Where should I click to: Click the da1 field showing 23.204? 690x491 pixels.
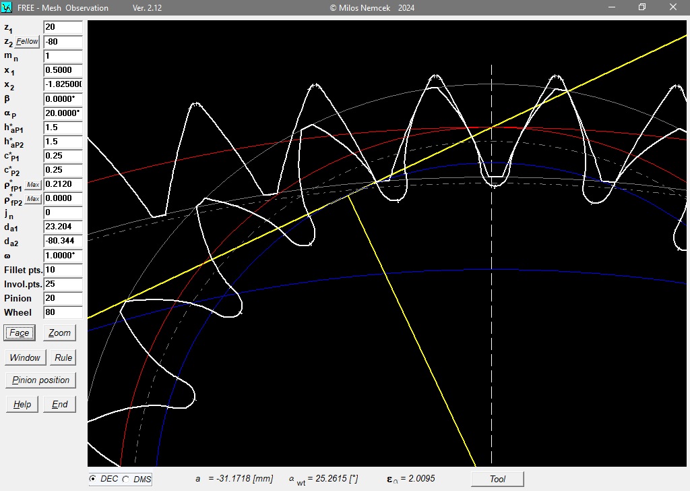[63, 227]
